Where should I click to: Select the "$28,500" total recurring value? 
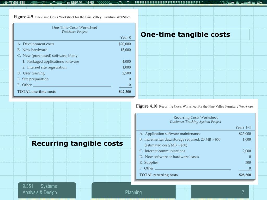(x=245, y=175)
